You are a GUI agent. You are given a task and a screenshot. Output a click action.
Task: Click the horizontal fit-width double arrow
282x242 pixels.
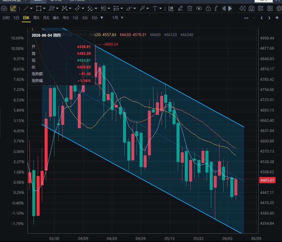(x=246, y=18)
